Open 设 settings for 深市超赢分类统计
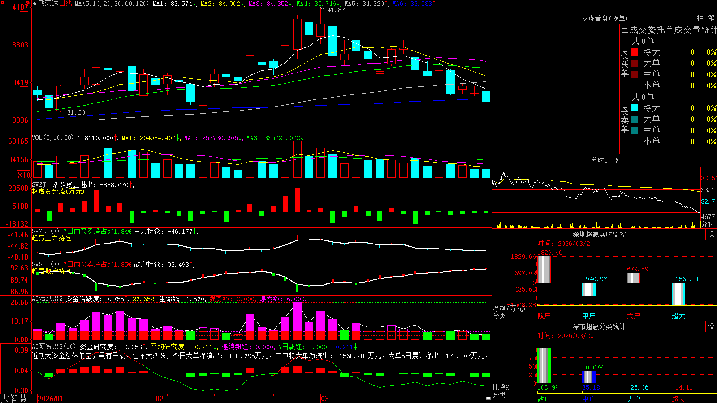The height and width of the screenshot is (403, 717). 711,326
